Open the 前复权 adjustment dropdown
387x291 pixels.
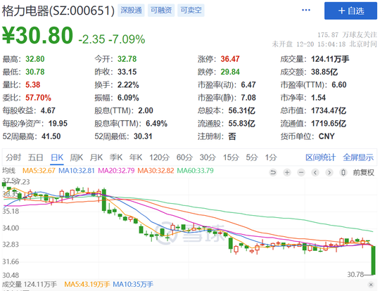coord(363,172)
